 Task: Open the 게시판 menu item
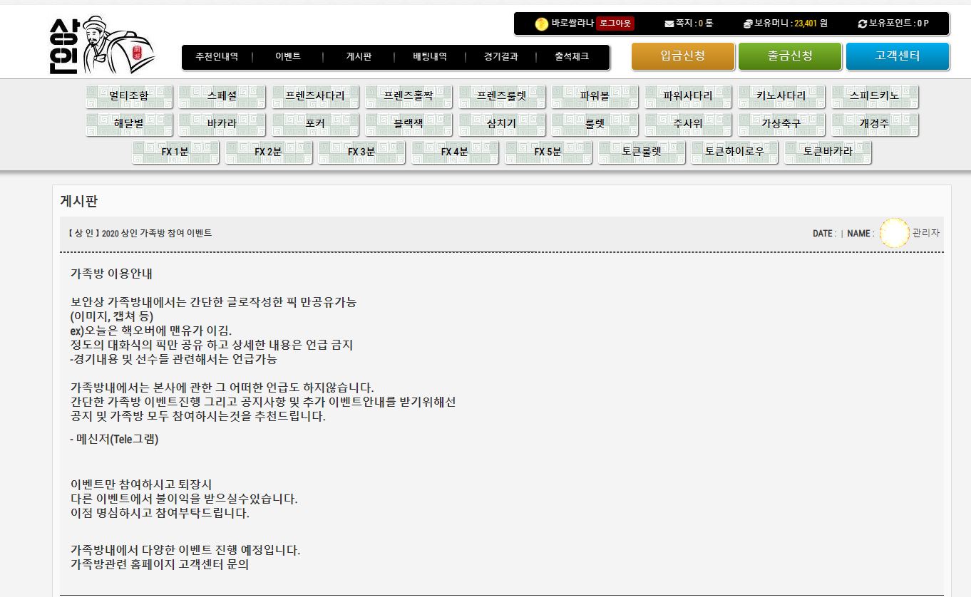click(x=359, y=57)
